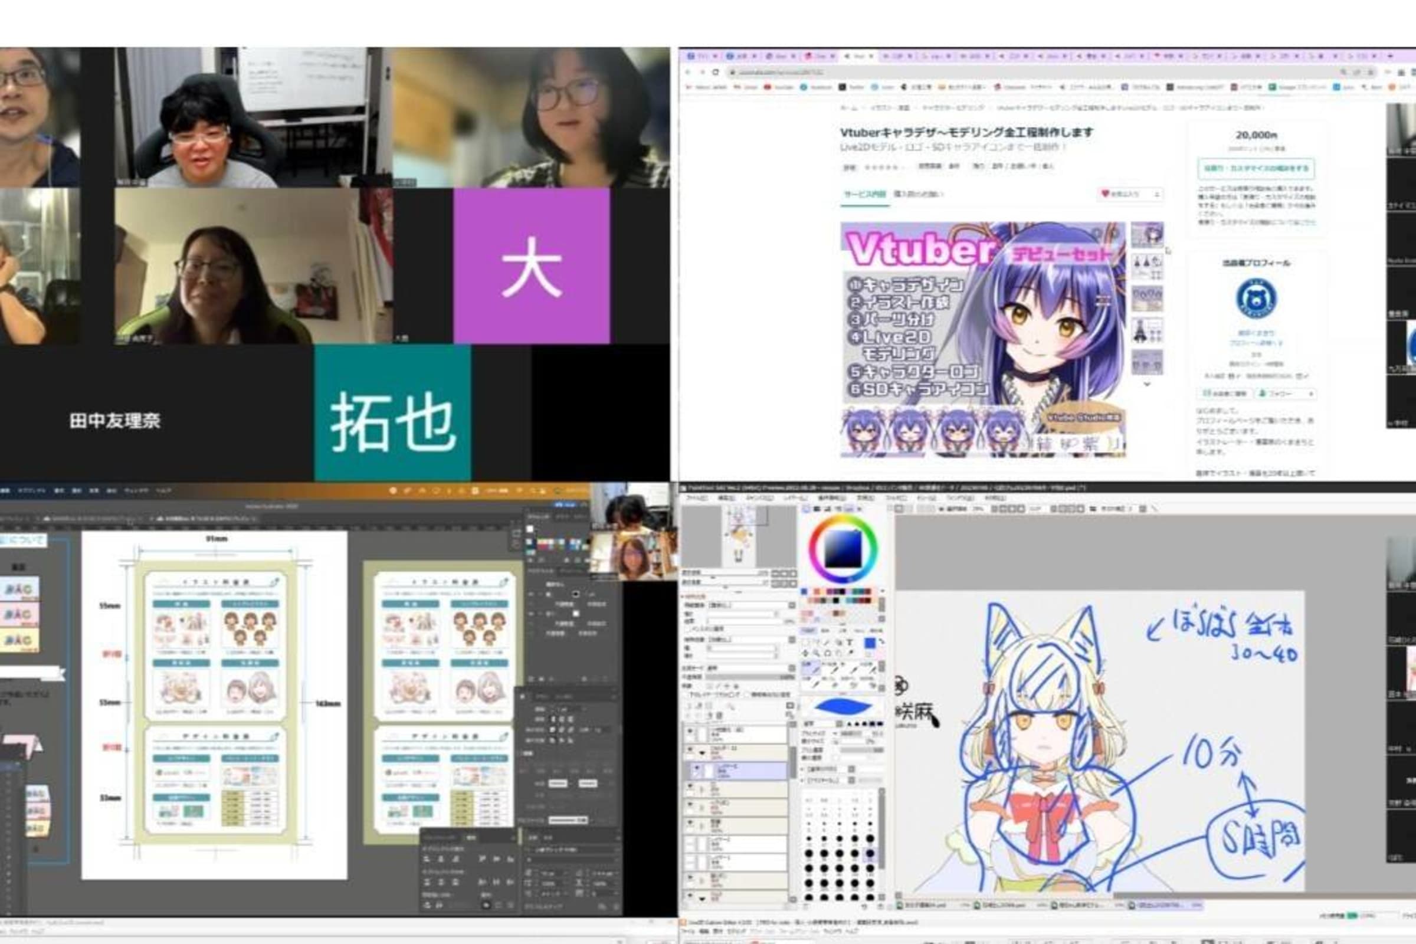
Task: Click horizontal align left icon in Illustrator panel
Action: [x=427, y=859]
